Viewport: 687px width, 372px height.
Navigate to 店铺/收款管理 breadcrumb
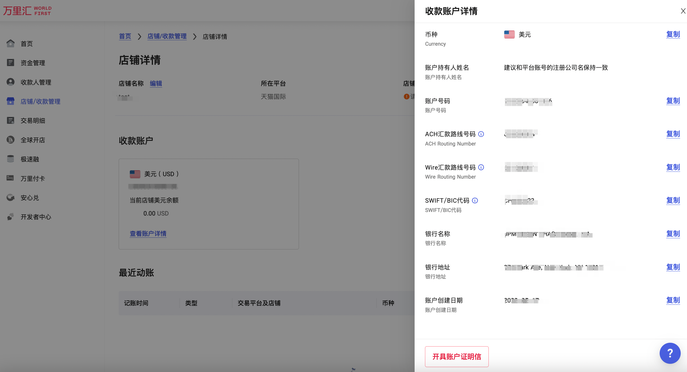click(x=167, y=36)
